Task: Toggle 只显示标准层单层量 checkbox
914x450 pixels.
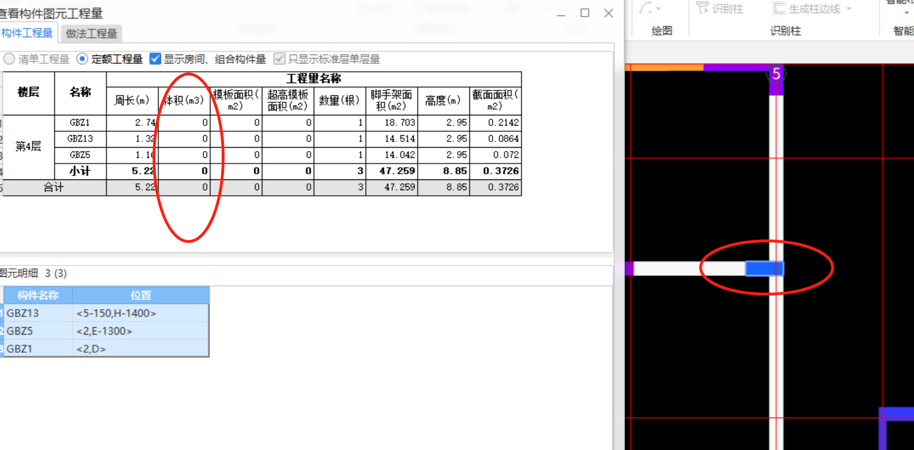Action: pos(279,59)
